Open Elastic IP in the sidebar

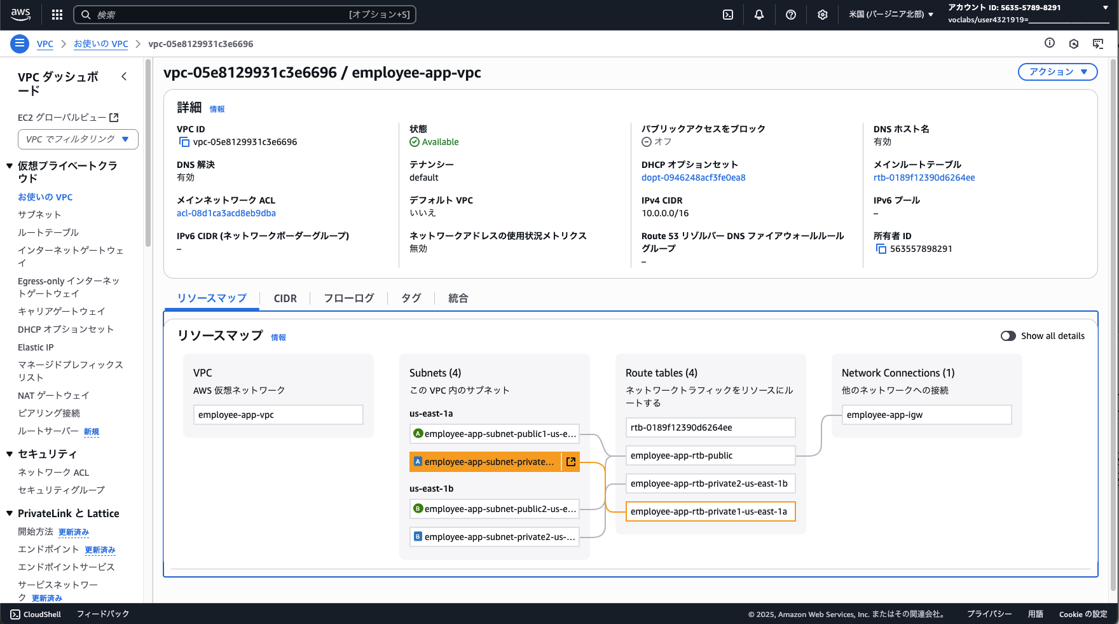coord(36,347)
